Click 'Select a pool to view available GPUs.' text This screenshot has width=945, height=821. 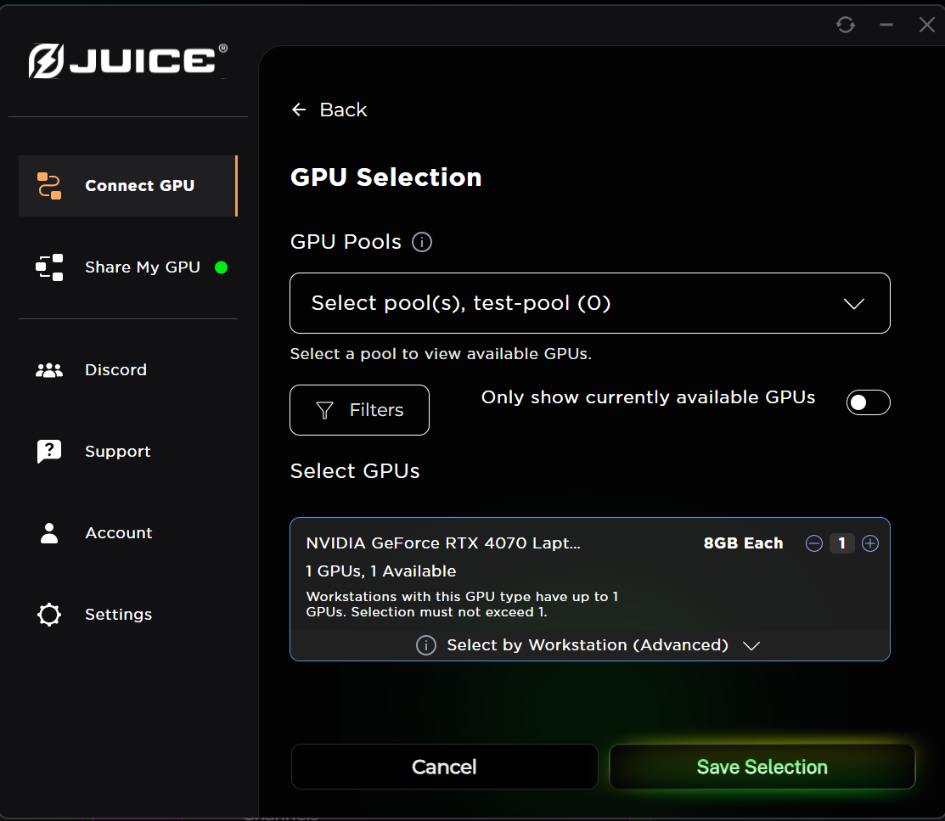tap(442, 354)
